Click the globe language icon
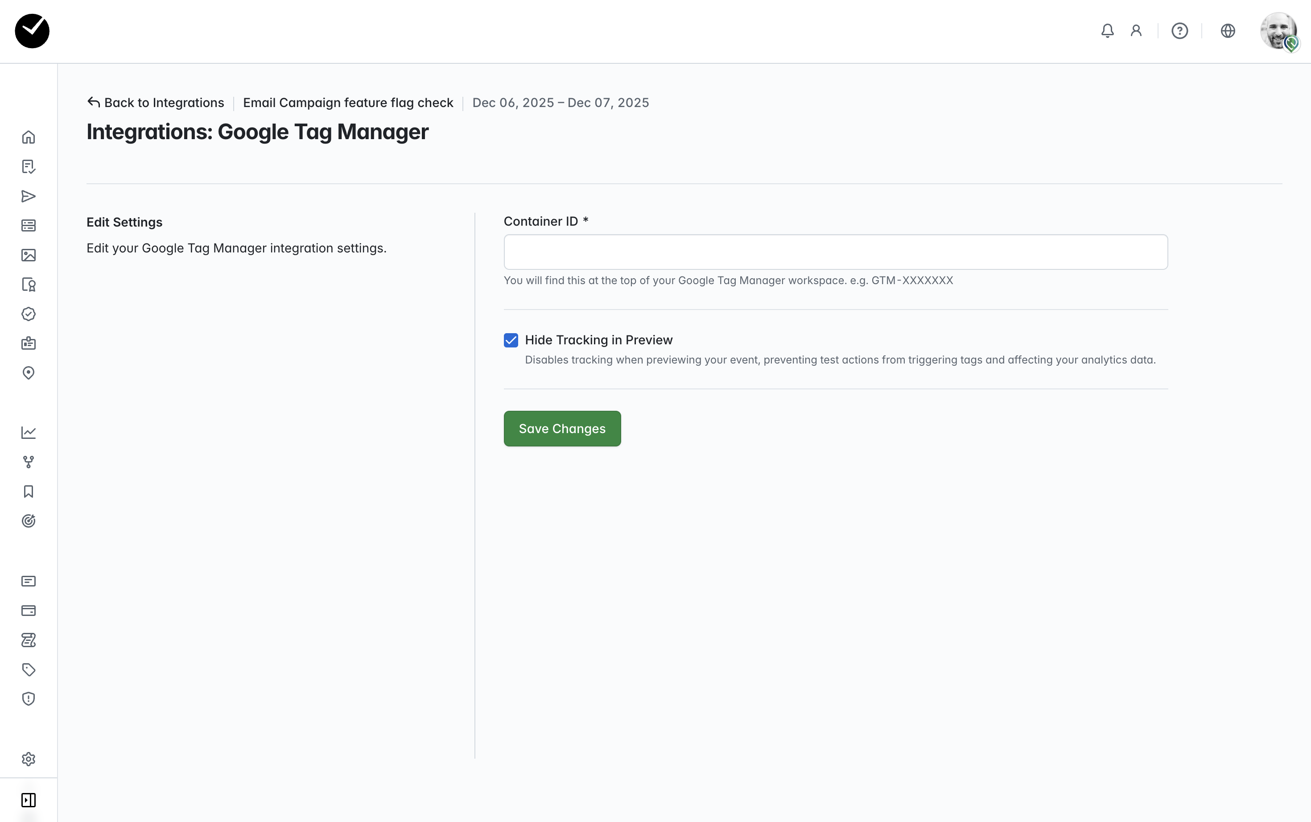The width and height of the screenshot is (1311, 822). coord(1228,31)
